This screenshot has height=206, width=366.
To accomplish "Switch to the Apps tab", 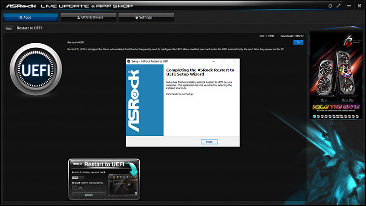I will coord(30,17).
